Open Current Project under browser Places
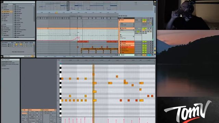Screen dimensions: 219x123 [7, 30]
